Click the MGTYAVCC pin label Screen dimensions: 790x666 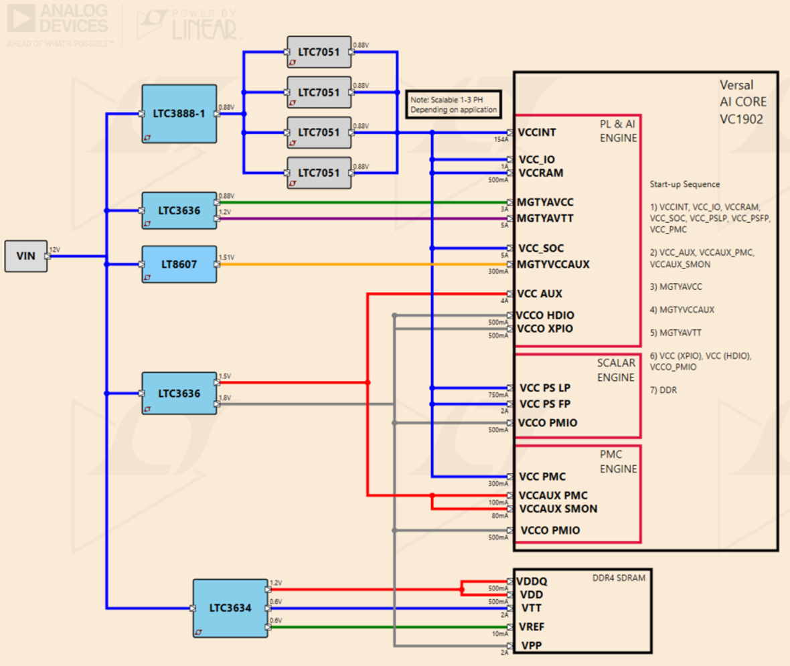coord(545,202)
